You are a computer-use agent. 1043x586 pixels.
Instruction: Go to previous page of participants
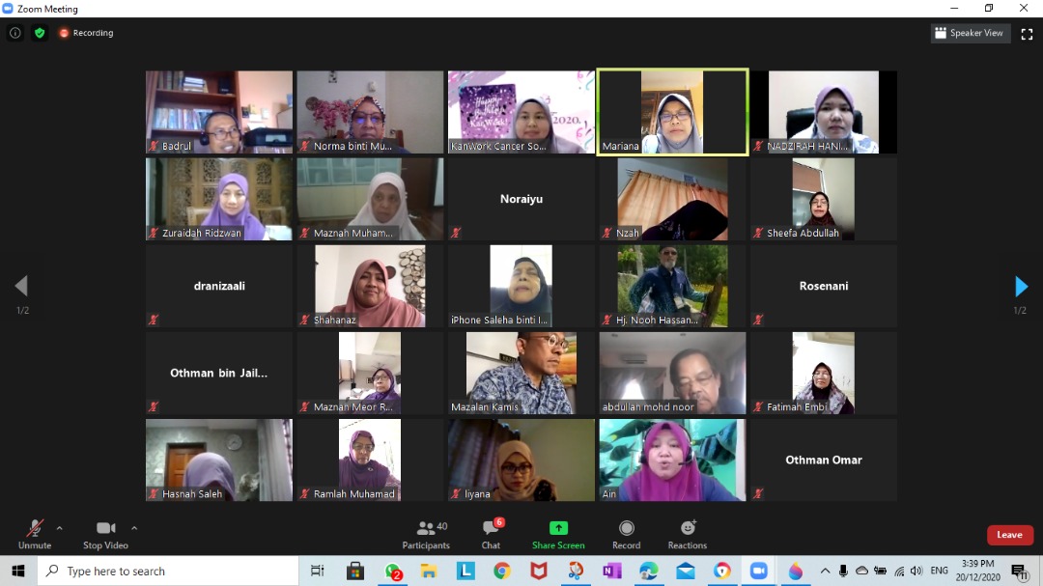tap(21, 286)
